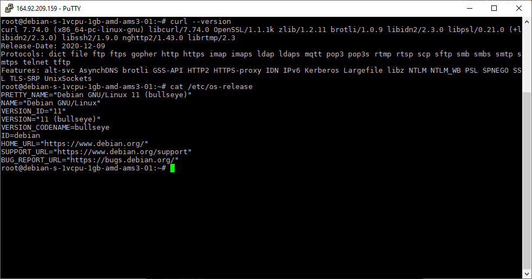Click the Release-Date: 2020-12-09 line

[53, 46]
